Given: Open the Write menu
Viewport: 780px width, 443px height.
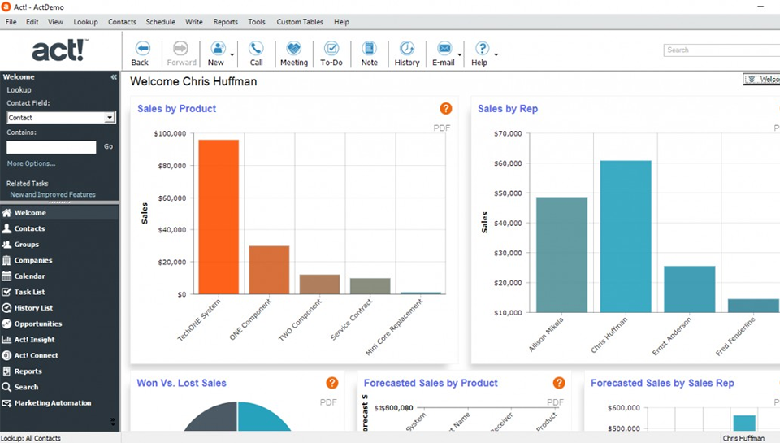Looking at the screenshot, I should pos(194,22).
